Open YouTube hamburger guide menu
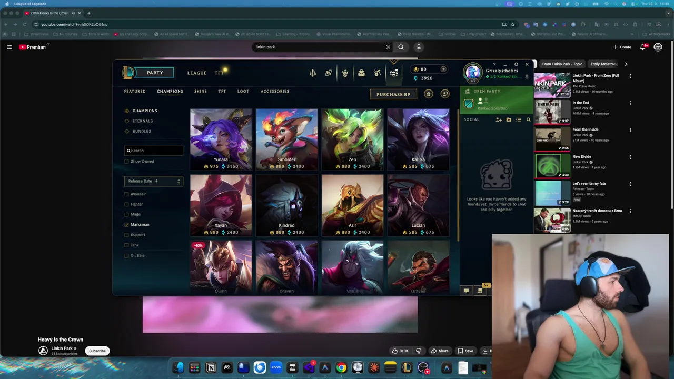 (9, 47)
